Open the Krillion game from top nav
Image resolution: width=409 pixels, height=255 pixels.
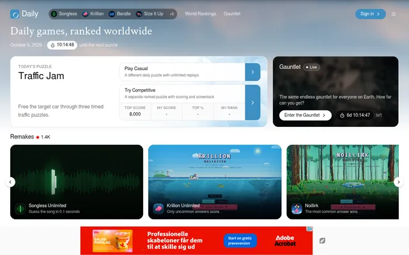pos(93,14)
